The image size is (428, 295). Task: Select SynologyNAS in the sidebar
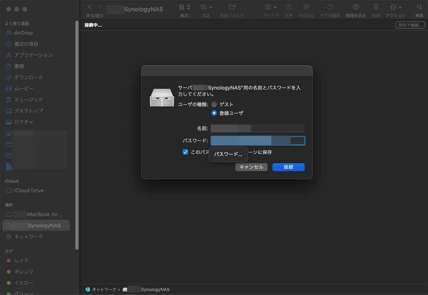[36, 225]
